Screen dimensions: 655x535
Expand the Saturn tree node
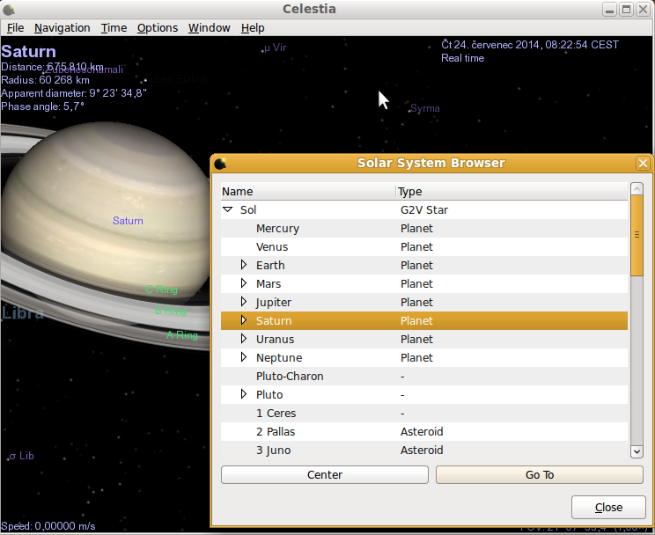pyautogui.click(x=244, y=320)
